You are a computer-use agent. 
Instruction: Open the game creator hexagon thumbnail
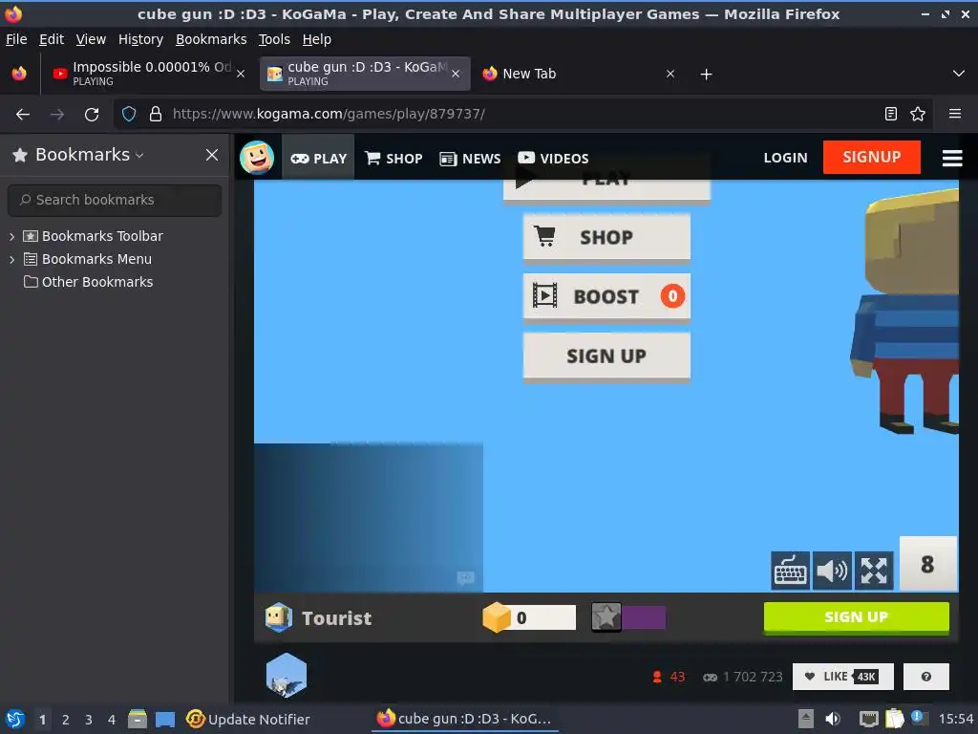click(x=287, y=676)
